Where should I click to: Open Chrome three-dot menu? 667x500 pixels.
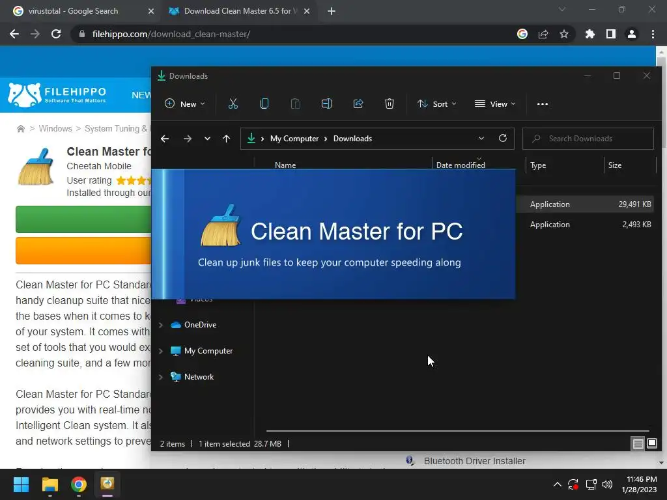click(x=653, y=34)
